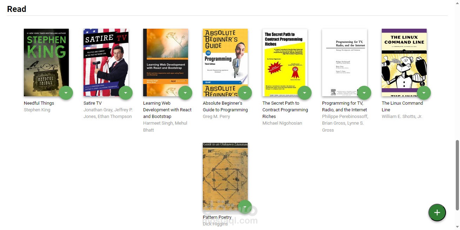The image size is (460, 230).
Task: Open shelf dropdown on Needful Things
Action: point(66,93)
